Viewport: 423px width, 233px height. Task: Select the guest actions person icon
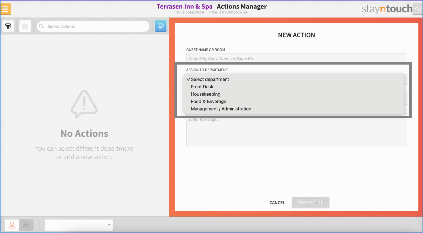[x=12, y=225]
